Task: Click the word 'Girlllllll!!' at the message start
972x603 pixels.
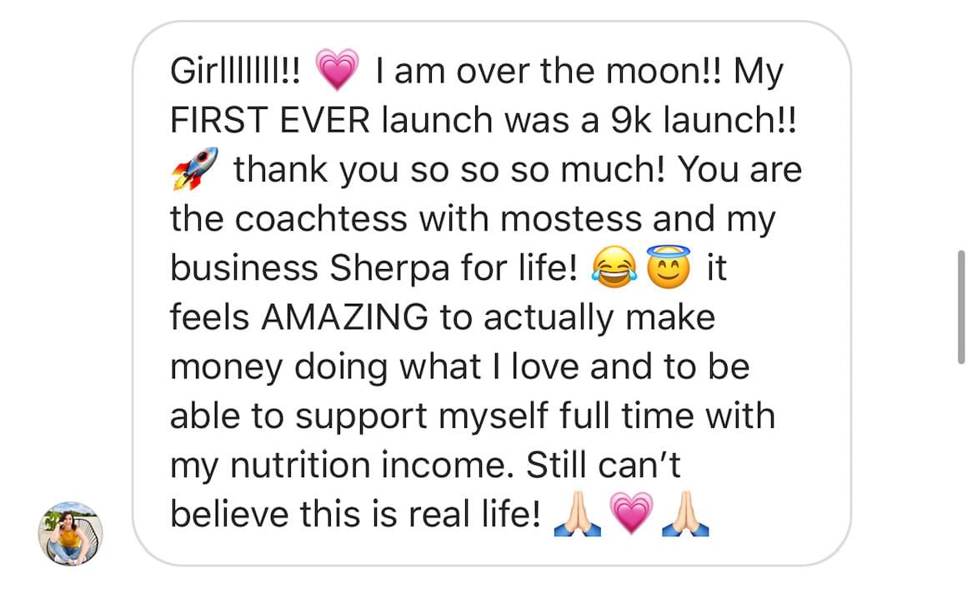Action: click(x=236, y=70)
